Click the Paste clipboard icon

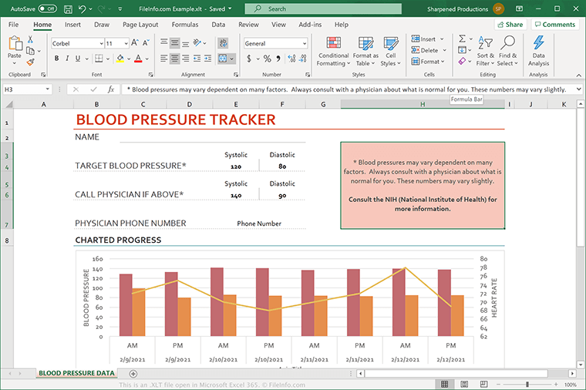[15, 43]
